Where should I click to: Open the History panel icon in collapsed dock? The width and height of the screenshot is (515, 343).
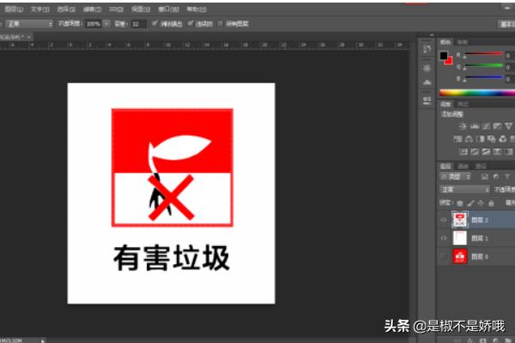[427, 46]
